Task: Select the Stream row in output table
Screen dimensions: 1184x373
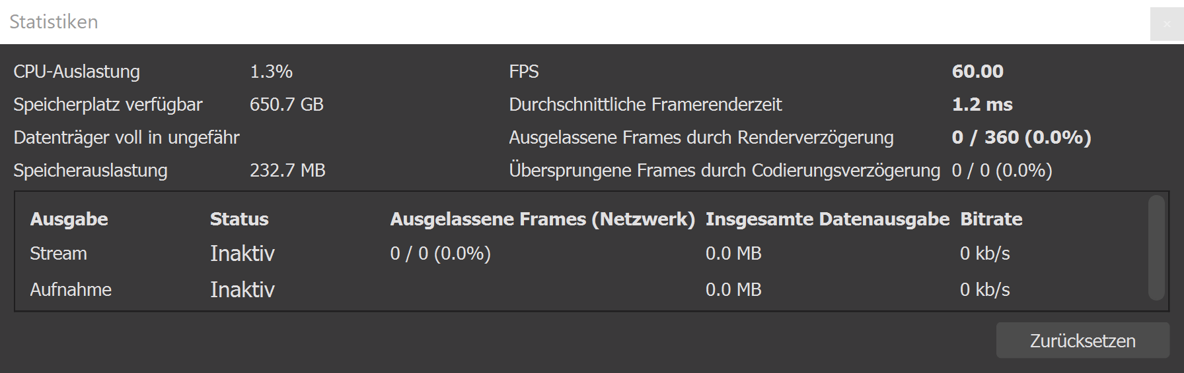Action: pos(58,254)
